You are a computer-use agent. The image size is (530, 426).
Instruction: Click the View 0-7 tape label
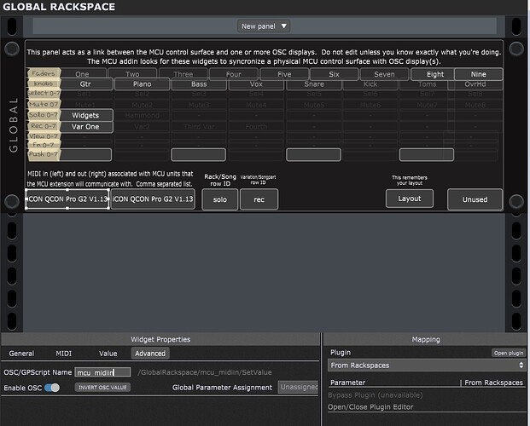click(x=44, y=136)
